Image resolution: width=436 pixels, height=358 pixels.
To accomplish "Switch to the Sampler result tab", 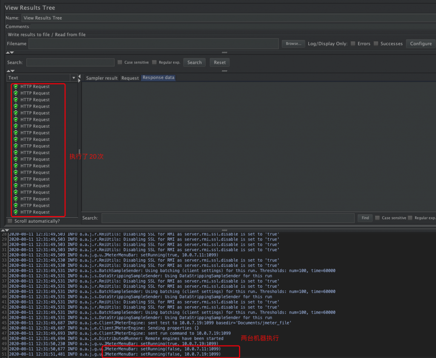I will (x=102, y=78).
